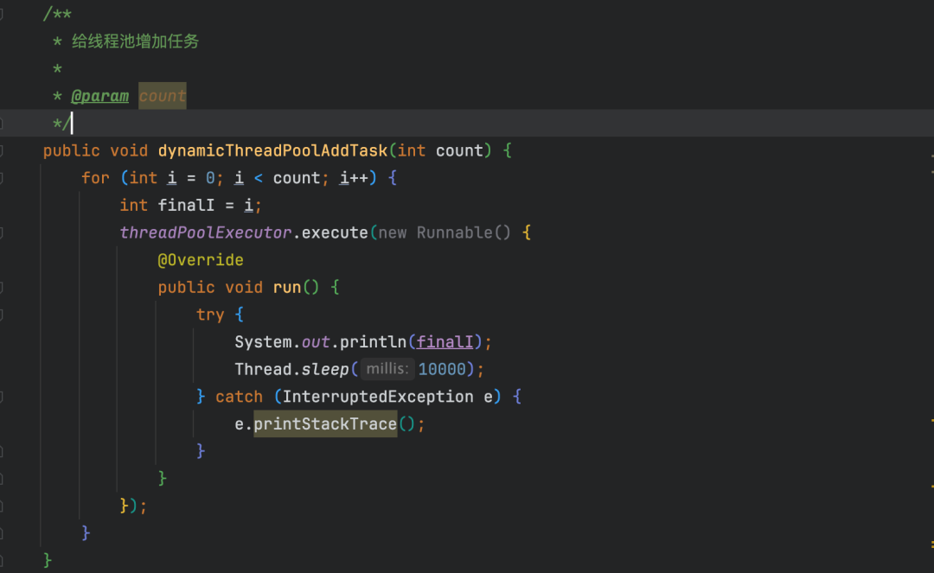
Task: Click the Chinese comment 给线程池增加任务
Action: click(x=135, y=41)
